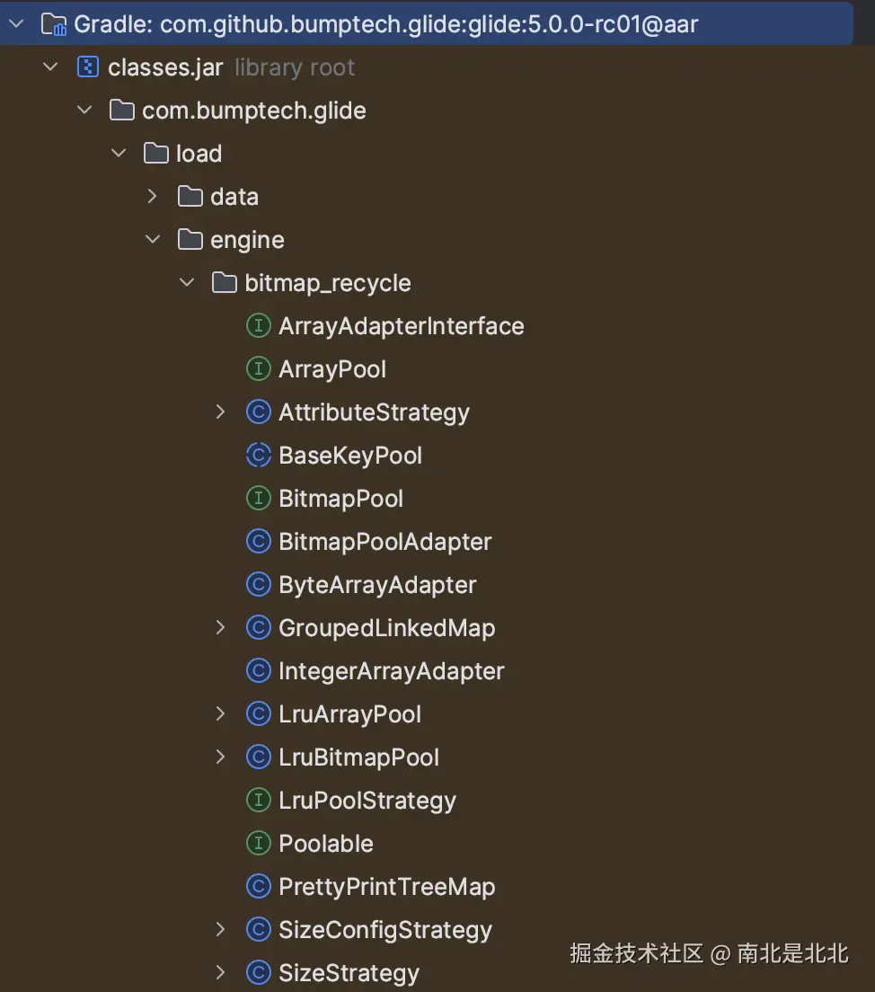Click the Gradle library root icon

(53, 24)
